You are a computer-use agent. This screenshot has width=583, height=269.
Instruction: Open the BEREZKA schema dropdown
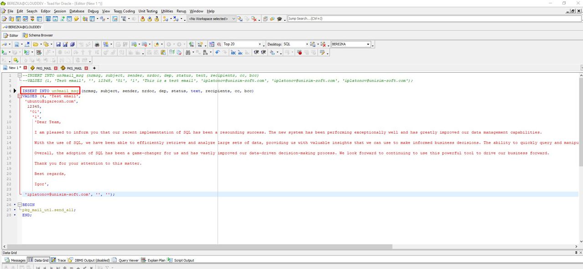point(368,44)
